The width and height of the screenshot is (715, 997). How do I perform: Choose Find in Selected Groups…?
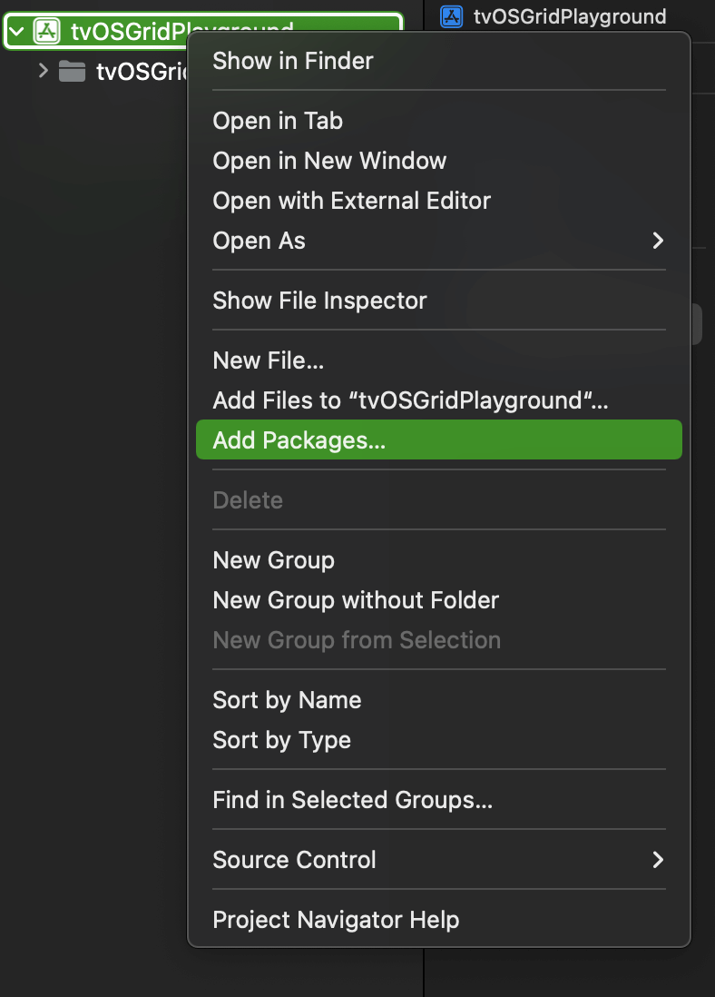click(438, 800)
